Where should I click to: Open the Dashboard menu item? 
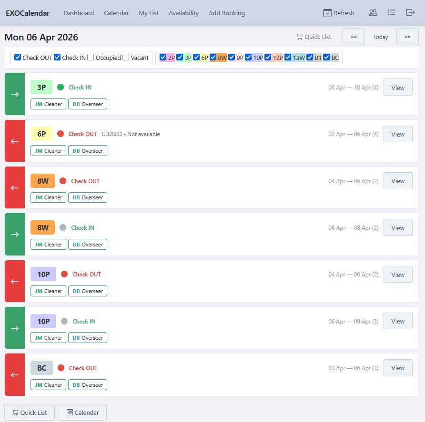coord(79,13)
